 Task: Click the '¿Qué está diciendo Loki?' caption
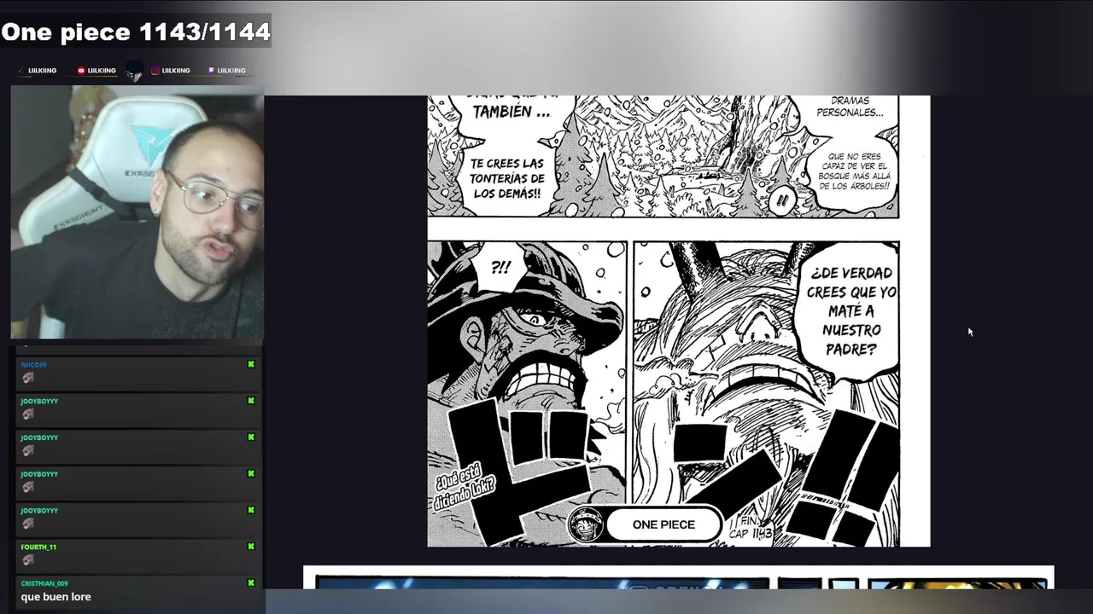pos(465,488)
